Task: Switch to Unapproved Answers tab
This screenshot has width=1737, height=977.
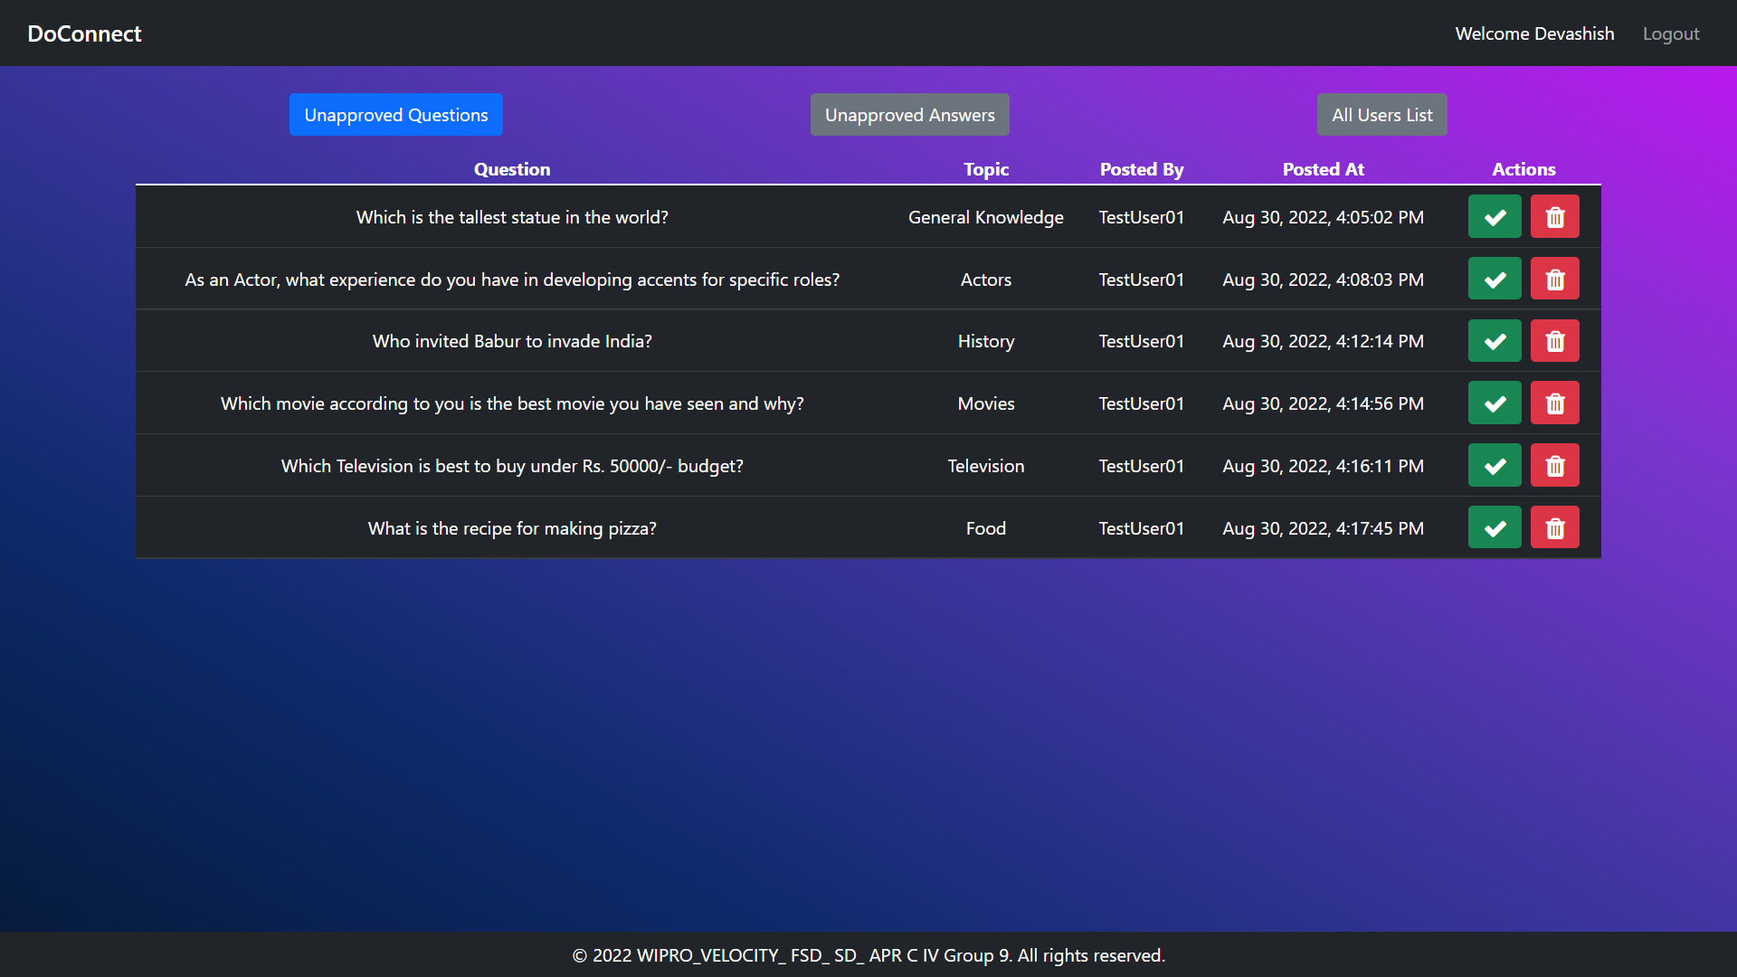Action: pos(910,115)
